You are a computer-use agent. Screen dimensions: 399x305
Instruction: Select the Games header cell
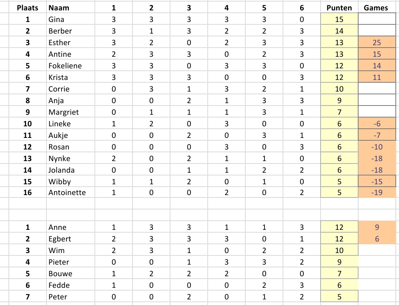[377, 8]
